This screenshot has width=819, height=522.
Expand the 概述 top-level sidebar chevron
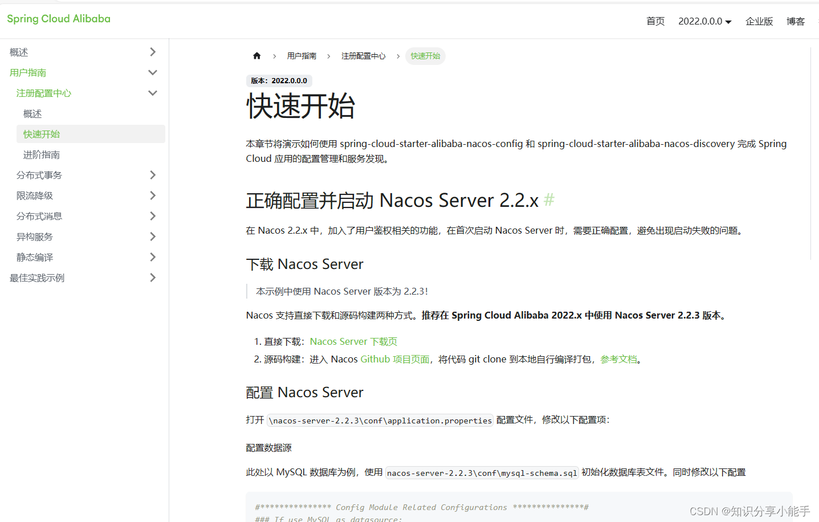(152, 52)
